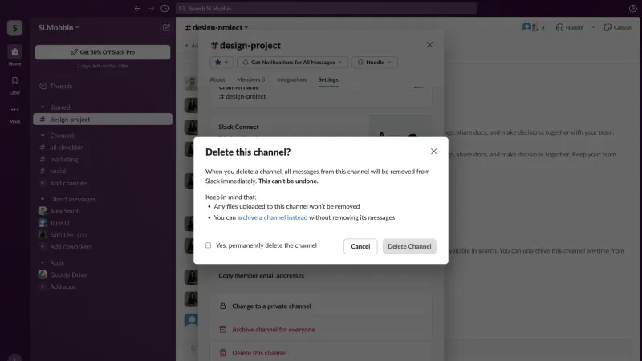Open the marketing channel

(64, 159)
